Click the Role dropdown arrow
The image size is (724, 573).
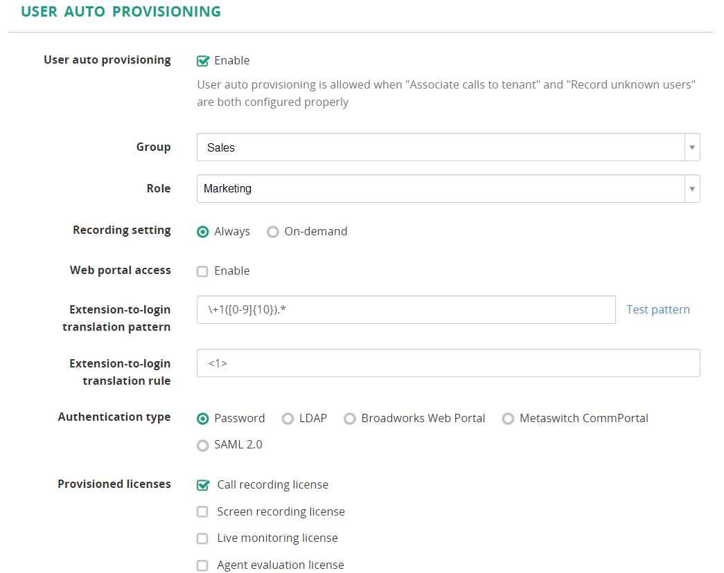[692, 189]
